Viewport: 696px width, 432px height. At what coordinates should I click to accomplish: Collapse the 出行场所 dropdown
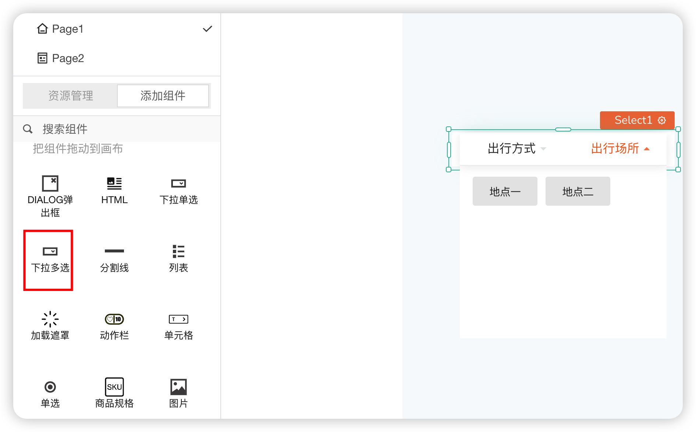[620, 149]
